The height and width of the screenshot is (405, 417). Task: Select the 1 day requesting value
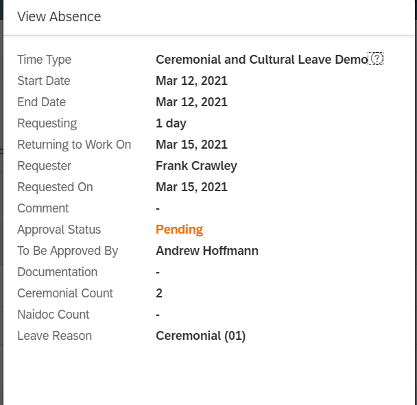(x=171, y=123)
